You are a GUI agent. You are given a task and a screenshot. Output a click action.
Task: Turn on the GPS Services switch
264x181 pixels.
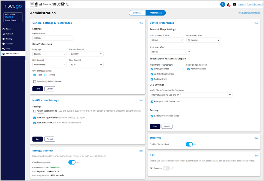pos(166,168)
